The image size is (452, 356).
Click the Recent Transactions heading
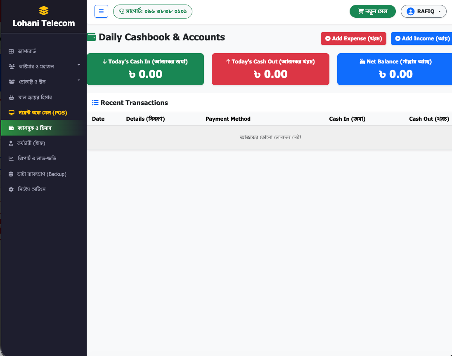134,103
